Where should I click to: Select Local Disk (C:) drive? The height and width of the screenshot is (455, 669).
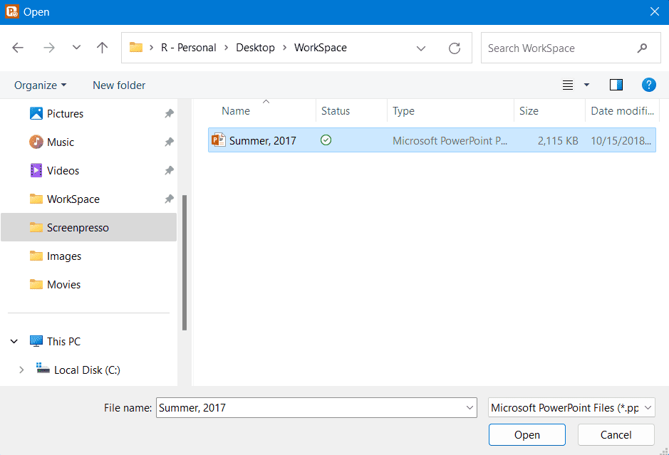tap(87, 370)
